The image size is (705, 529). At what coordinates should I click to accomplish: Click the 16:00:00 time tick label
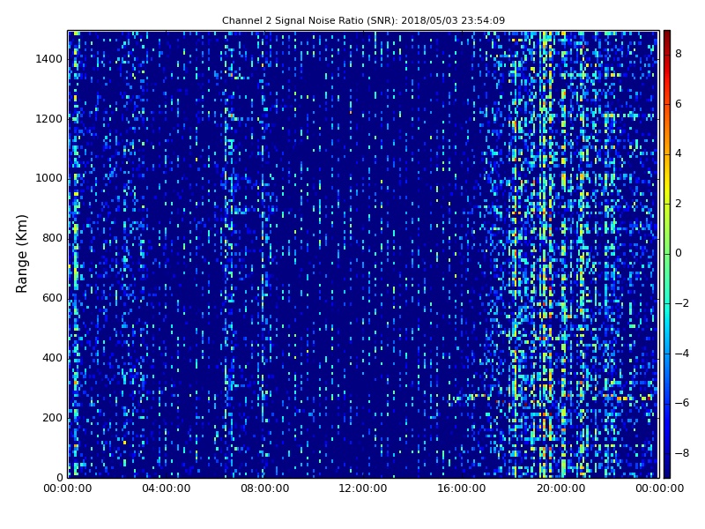tap(462, 488)
